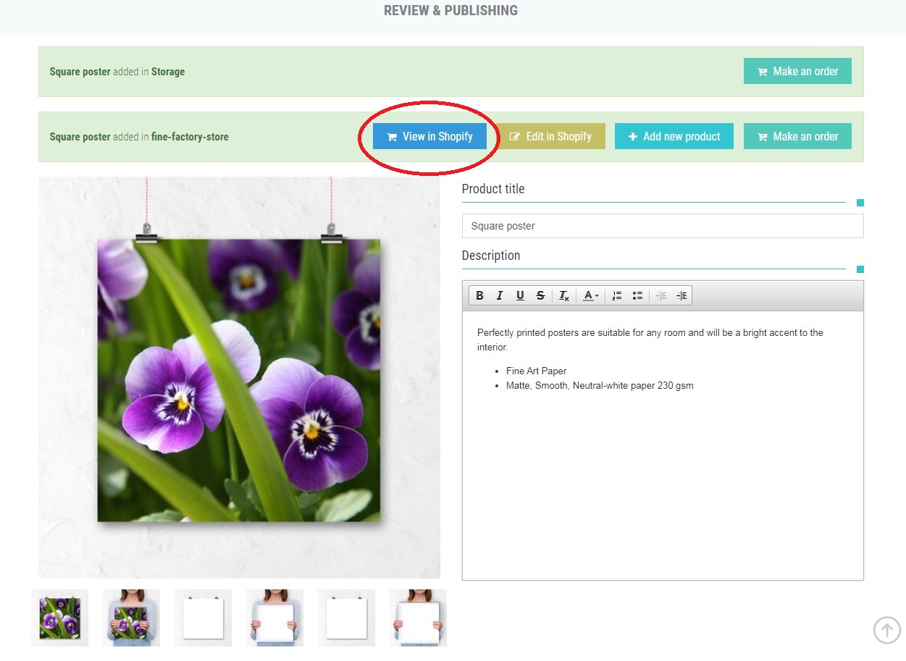Image resolution: width=906 pixels, height=661 pixels.
Task: Select fourth thumbnail, woman holding blank poster
Action: pyautogui.click(x=274, y=618)
